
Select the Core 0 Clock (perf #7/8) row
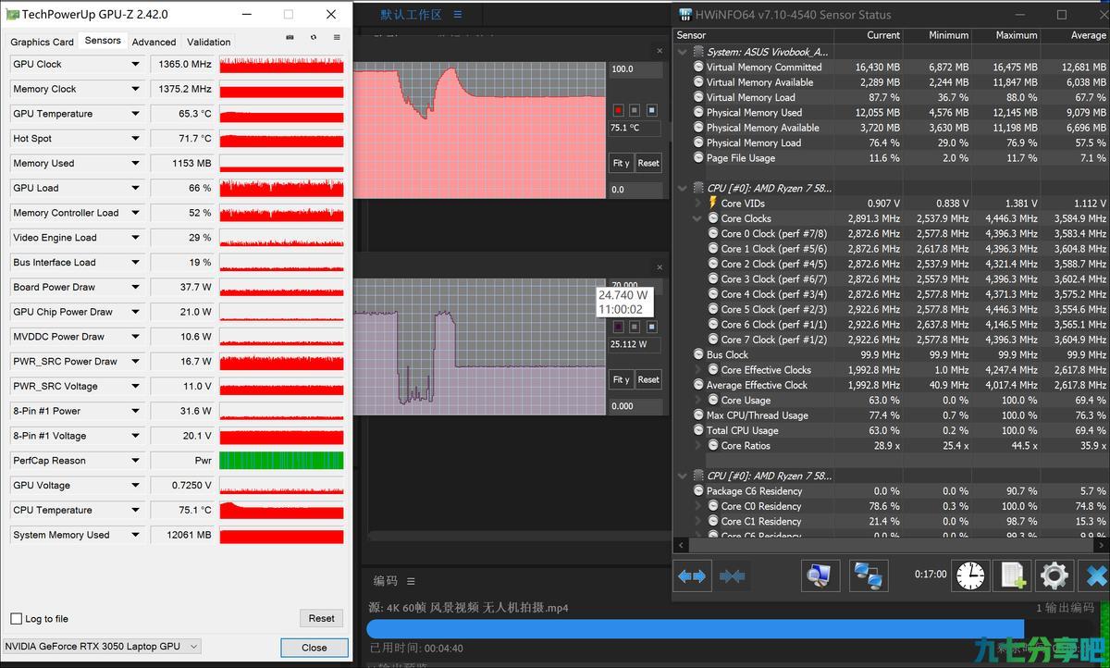coord(892,233)
